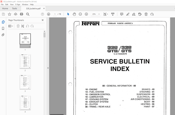Open the thumbnails options dropdown
The image size is (175, 115).
click(11, 26)
